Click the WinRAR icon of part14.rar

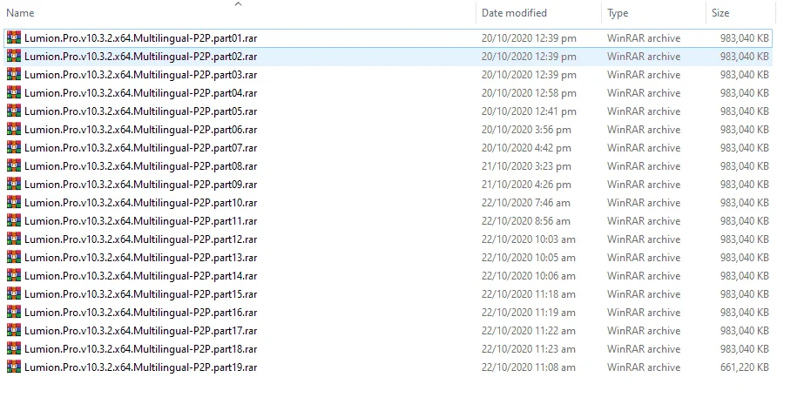point(14,276)
